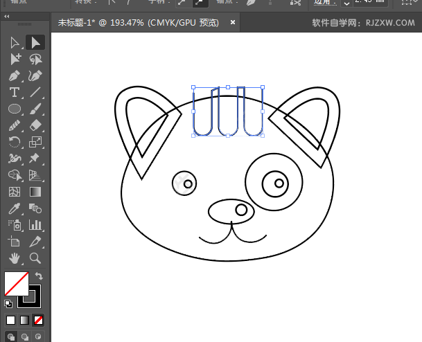Image resolution: width=422 pixels, height=342 pixels.
Task: Choose the Type tool
Action: [15, 92]
